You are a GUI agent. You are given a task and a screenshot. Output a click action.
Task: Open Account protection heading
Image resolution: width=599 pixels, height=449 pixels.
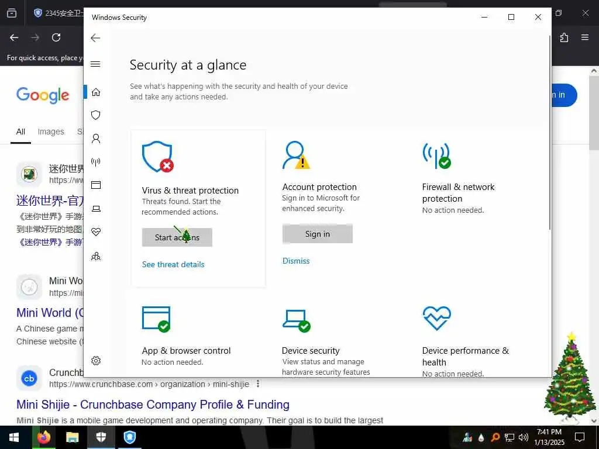pos(319,186)
